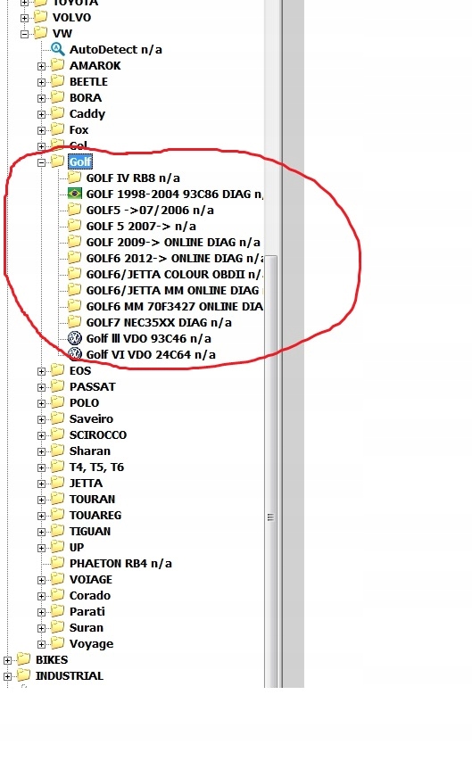This screenshot has width=472, height=761.
Task: Select GOLF IV RB8 n/a
Action: (133, 178)
